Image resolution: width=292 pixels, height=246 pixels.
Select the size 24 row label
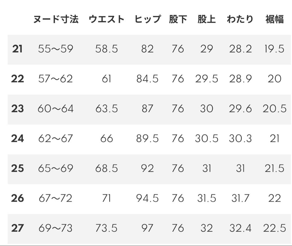click(17, 139)
